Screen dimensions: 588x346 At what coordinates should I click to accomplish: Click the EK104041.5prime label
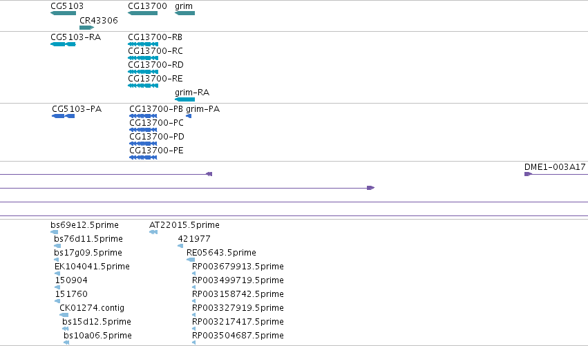click(92, 267)
